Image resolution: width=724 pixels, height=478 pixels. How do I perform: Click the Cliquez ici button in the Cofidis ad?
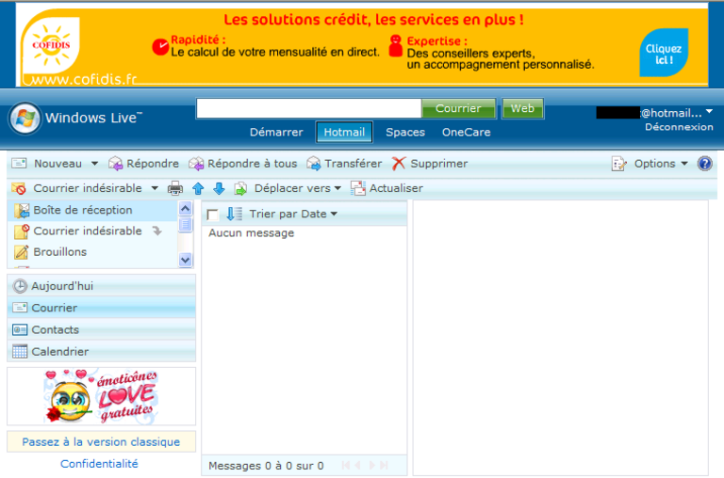(664, 53)
